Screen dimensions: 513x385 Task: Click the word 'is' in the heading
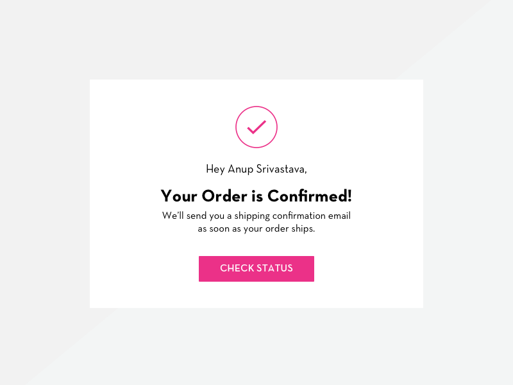(x=256, y=196)
